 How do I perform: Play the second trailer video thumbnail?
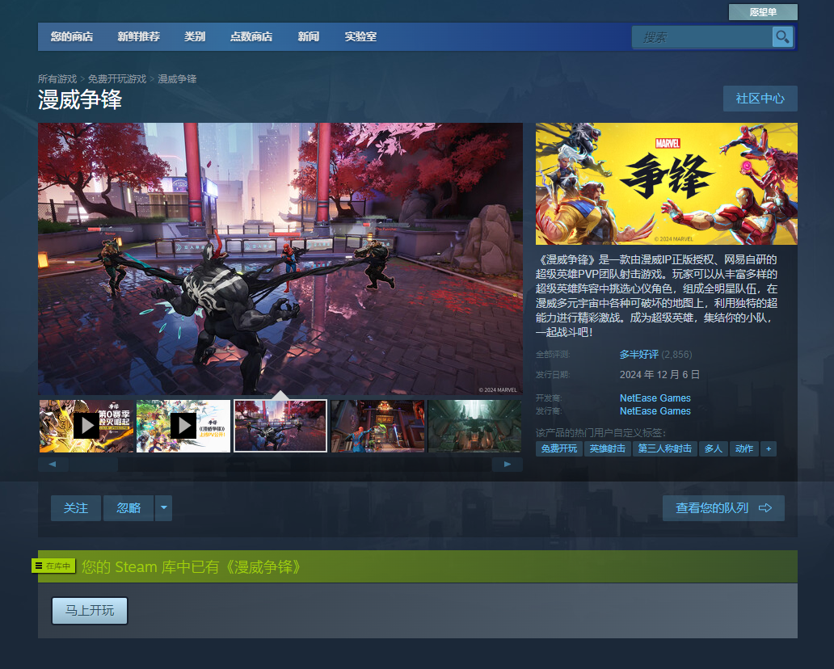click(x=183, y=426)
